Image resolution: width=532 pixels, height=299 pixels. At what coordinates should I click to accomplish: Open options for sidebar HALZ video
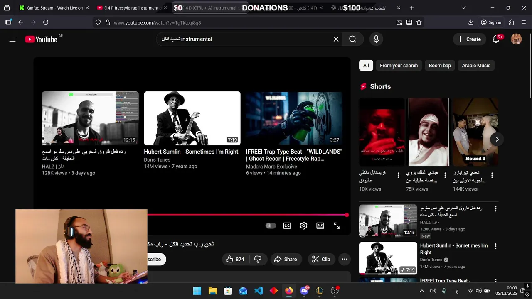tap(495, 208)
